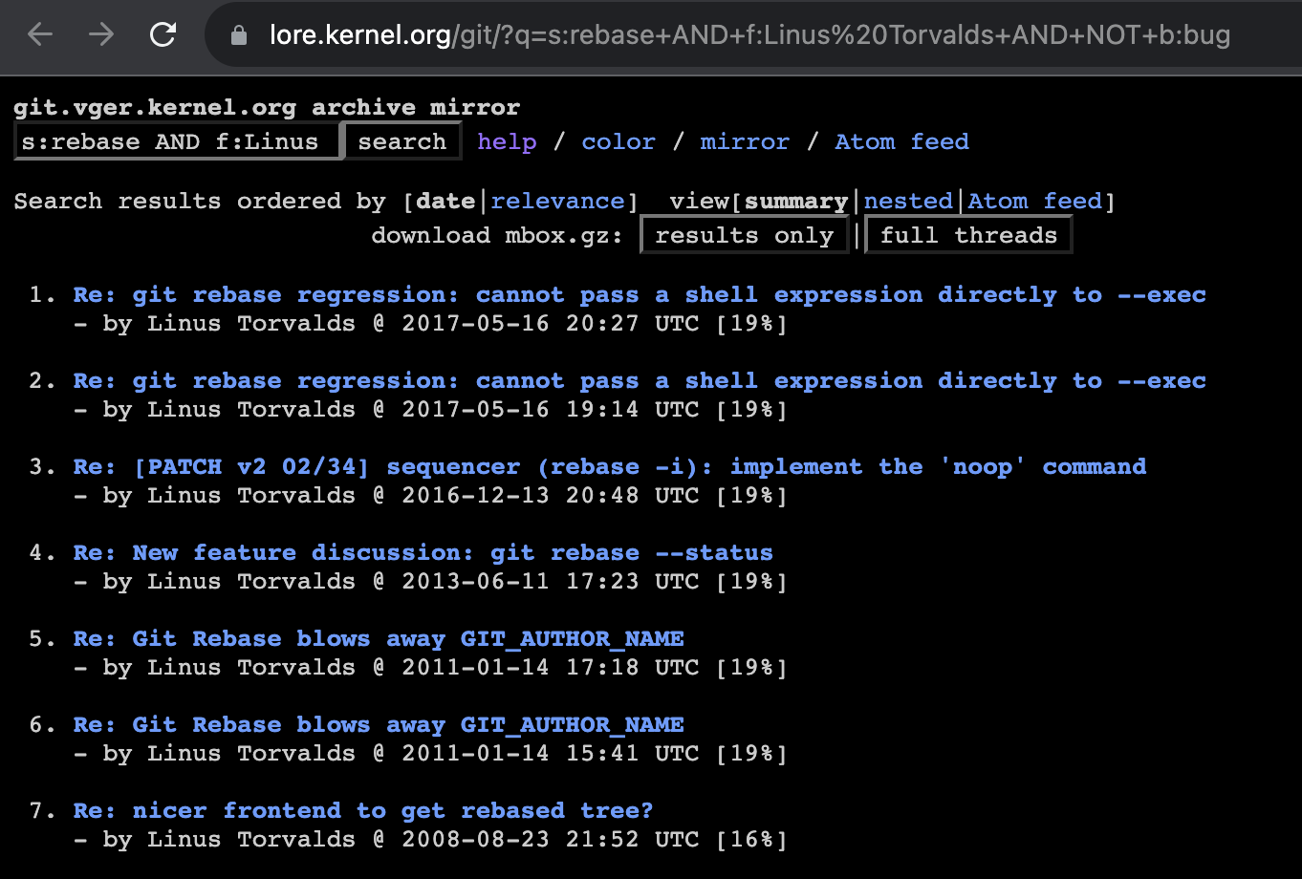Reload the page with refresh icon
The height and width of the screenshot is (879, 1302).
pyautogui.click(x=163, y=35)
